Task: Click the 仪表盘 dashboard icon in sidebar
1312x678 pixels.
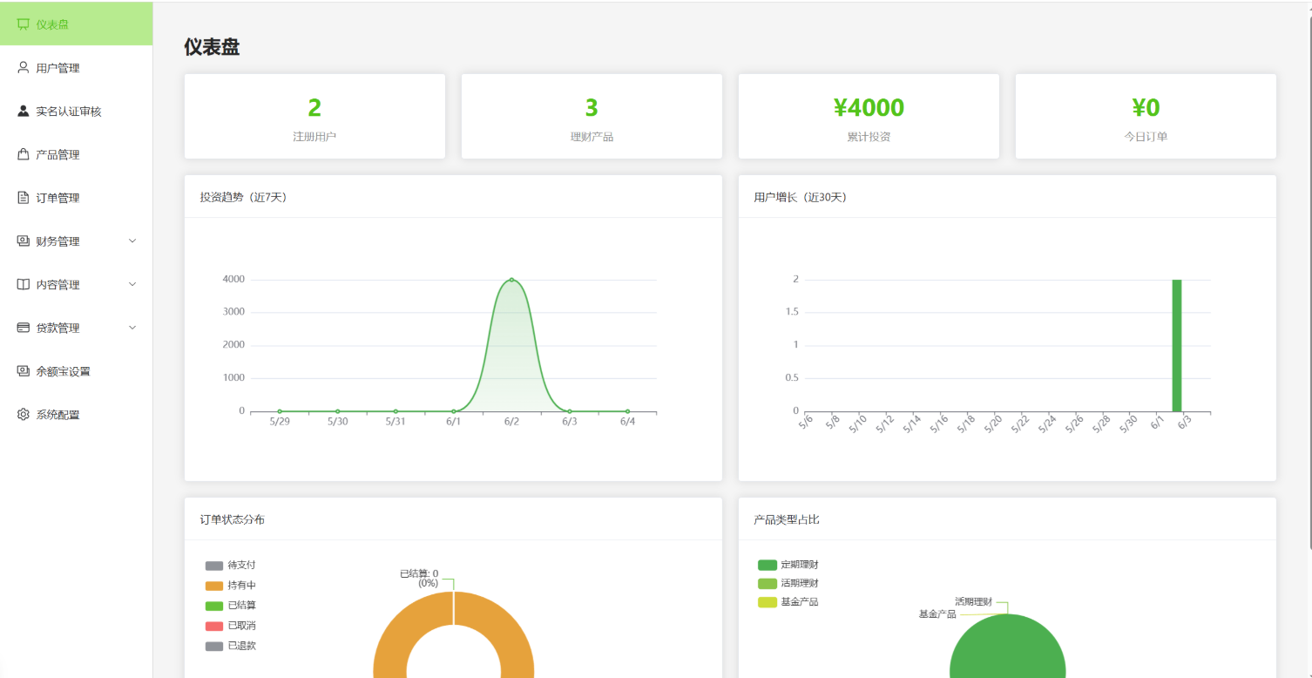Action: tap(24, 24)
